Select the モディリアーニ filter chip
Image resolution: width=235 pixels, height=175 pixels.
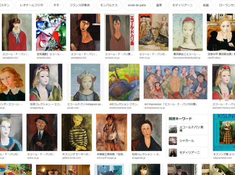point(182,5)
